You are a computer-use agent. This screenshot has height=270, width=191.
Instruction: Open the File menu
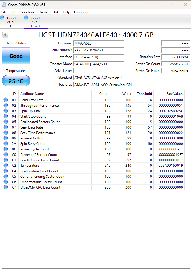(4, 12)
